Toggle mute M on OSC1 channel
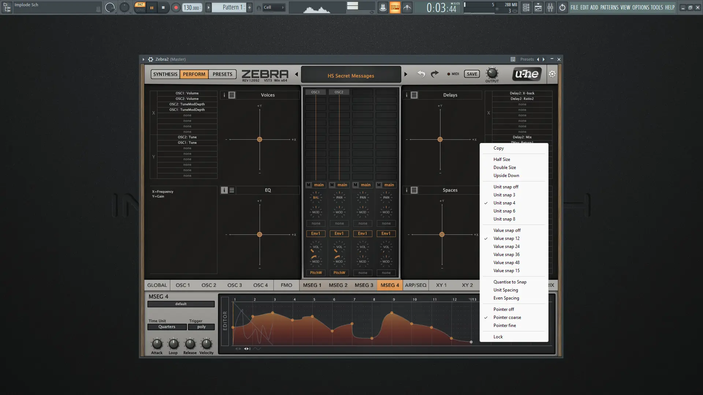Viewport: 703px width, 395px height. tap(308, 185)
